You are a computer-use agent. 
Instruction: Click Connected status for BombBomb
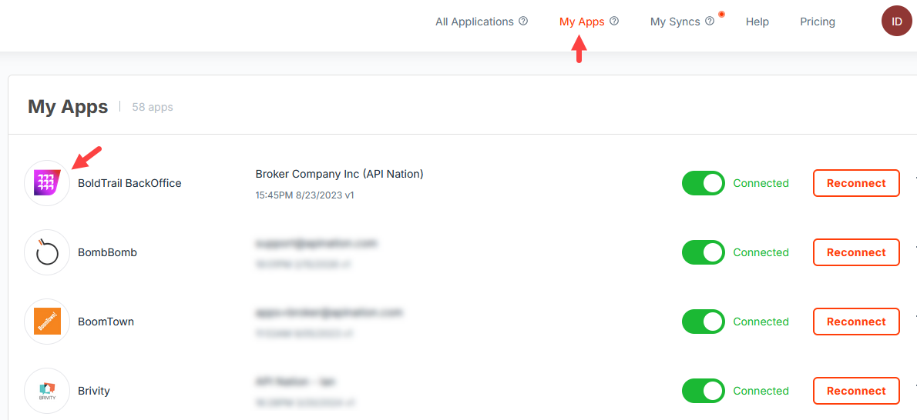coord(761,252)
